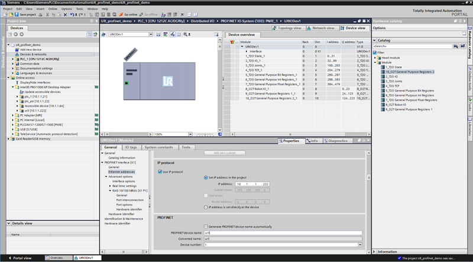Collapse the Project tree panel arrow
Image resolution: width=473 pixels, height=262 pixels.
click(x=96, y=21)
